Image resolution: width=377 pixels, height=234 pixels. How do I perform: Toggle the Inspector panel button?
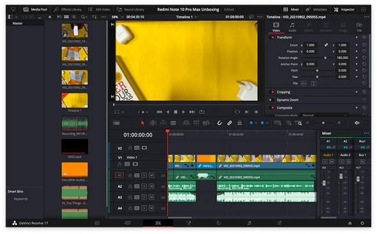[x=345, y=10]
